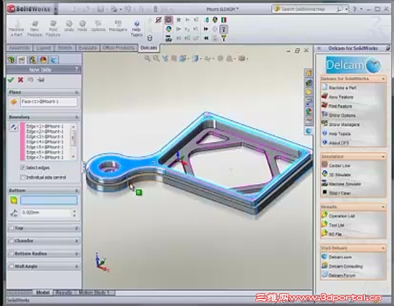Switch to the Layout ribbon tab

pyautogui.click(x=44, y=48)
